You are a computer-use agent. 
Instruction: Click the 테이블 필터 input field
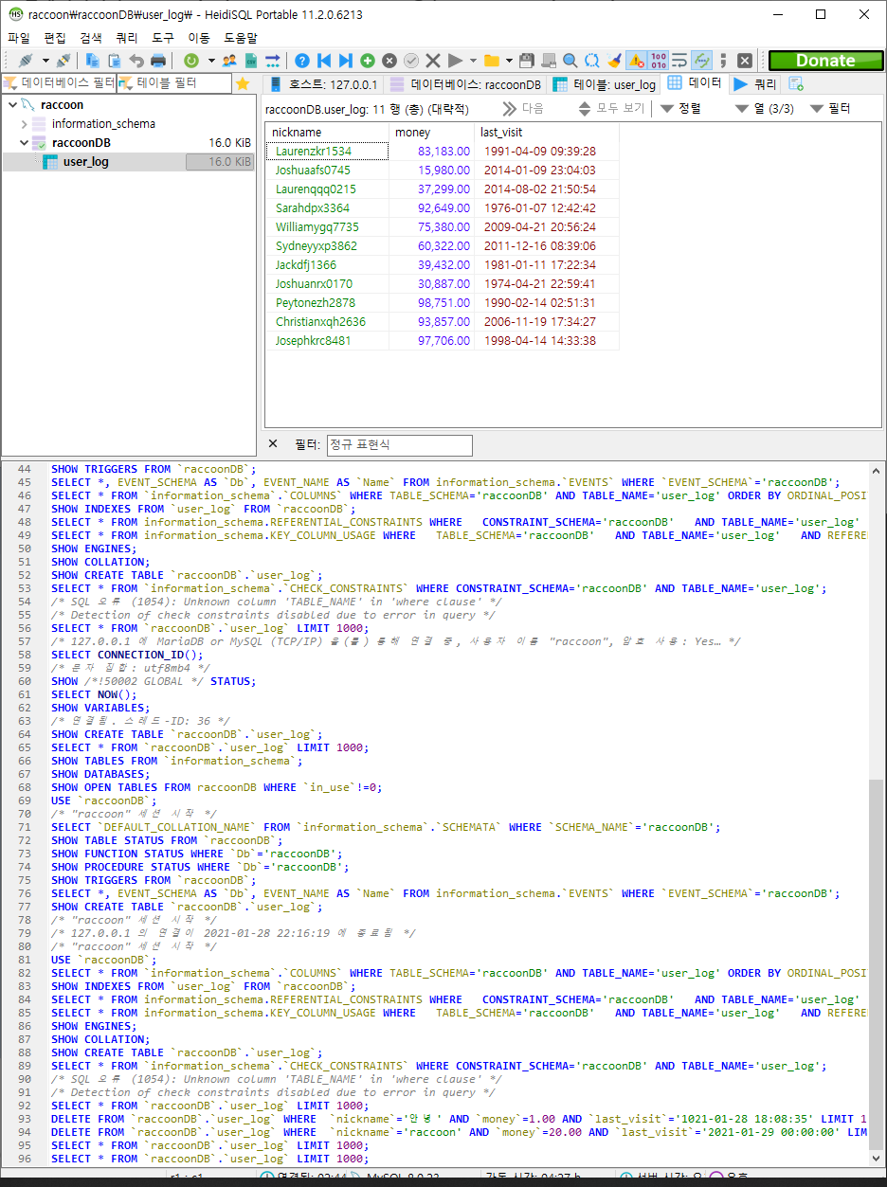[x=173, y=83]
